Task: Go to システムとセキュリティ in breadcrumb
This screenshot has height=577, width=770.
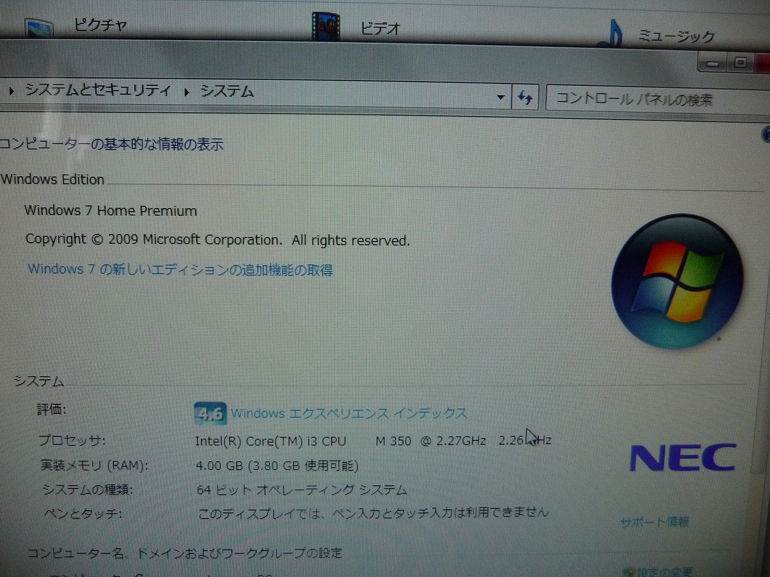Action: point(98,90)
